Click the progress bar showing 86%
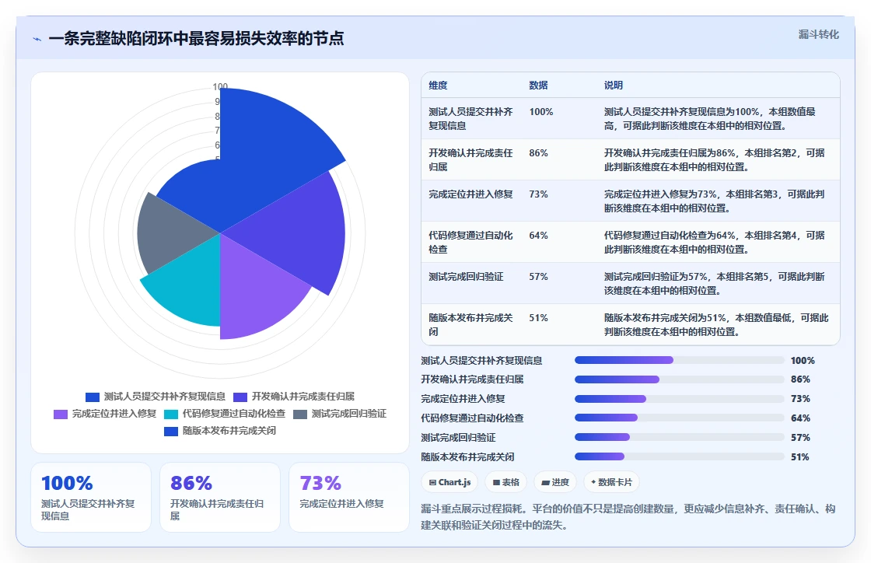Image resolution: width=871 pixels, height=563 pixels. [x=680, y=379]
